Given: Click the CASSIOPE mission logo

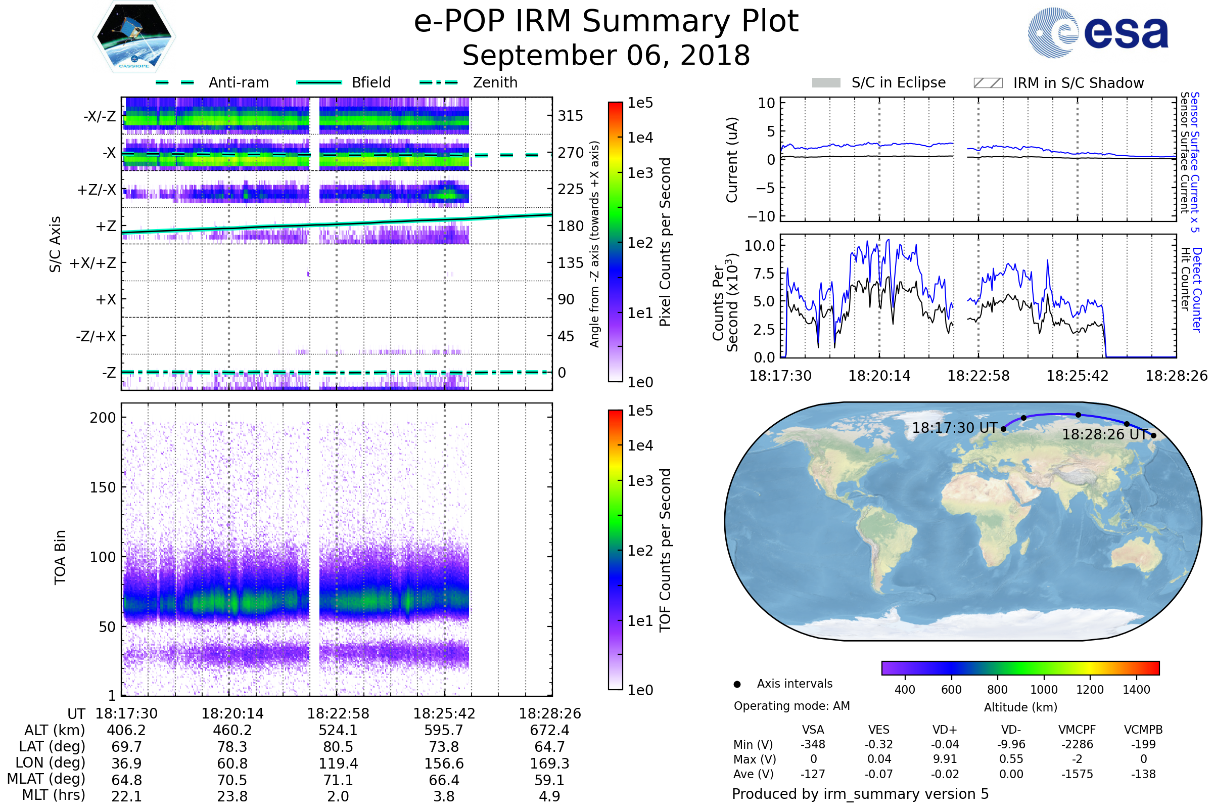Looking at the screenshot, I should coord(134,37).
